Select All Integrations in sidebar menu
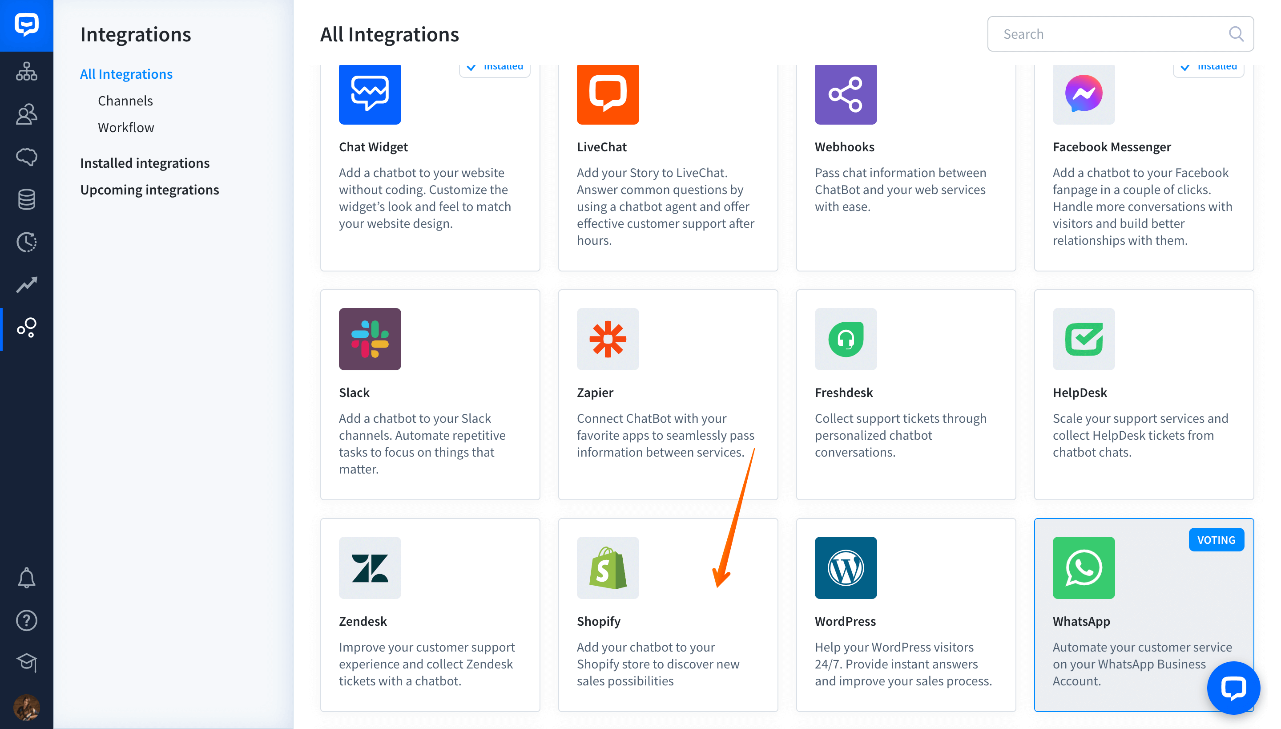Image resolution: width=1281 pixels, height=729 pixels. (x=126, y=74)
